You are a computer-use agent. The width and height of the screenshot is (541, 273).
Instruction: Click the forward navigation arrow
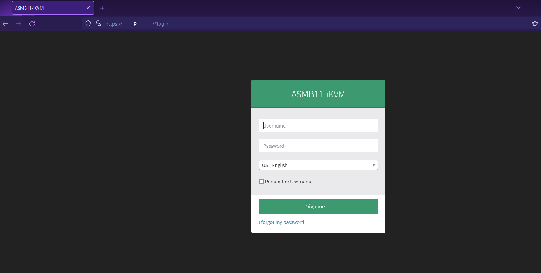(19, 24)
